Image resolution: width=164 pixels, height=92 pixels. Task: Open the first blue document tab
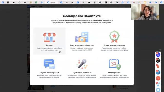coord(3,2)
